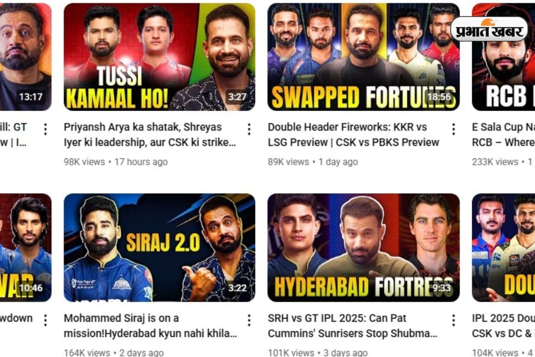Open the Swapped Fortunes video thumbnail

pos(363,57)
